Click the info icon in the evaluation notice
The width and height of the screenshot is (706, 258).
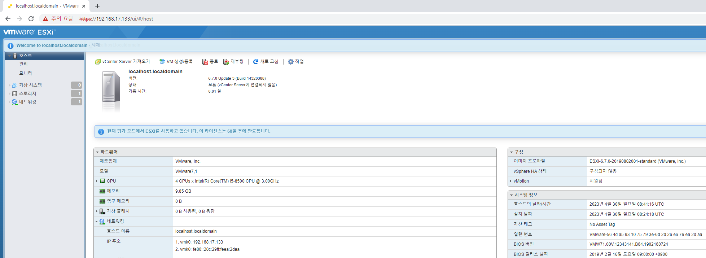click(x=101, y=131)
